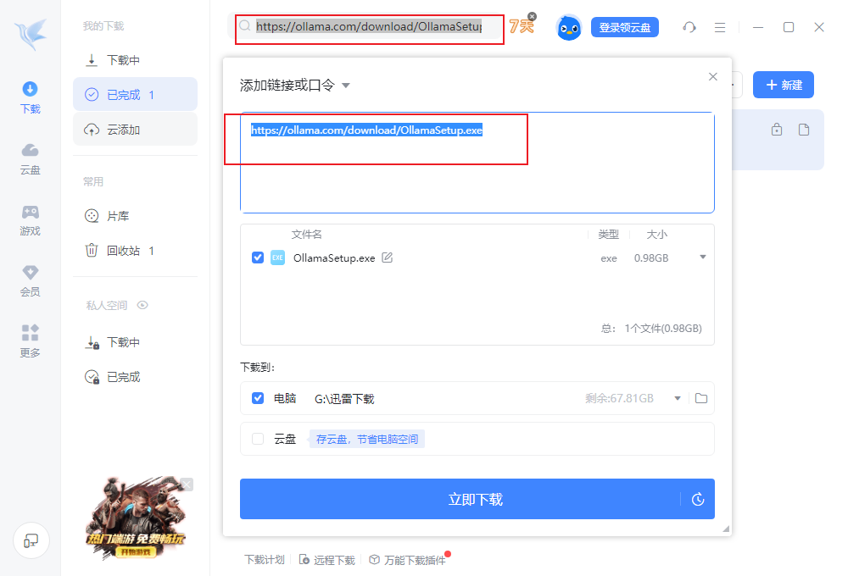Open the 云盘 cloud drive section
This screenshot has height=576, width=848.
point(31,159)
